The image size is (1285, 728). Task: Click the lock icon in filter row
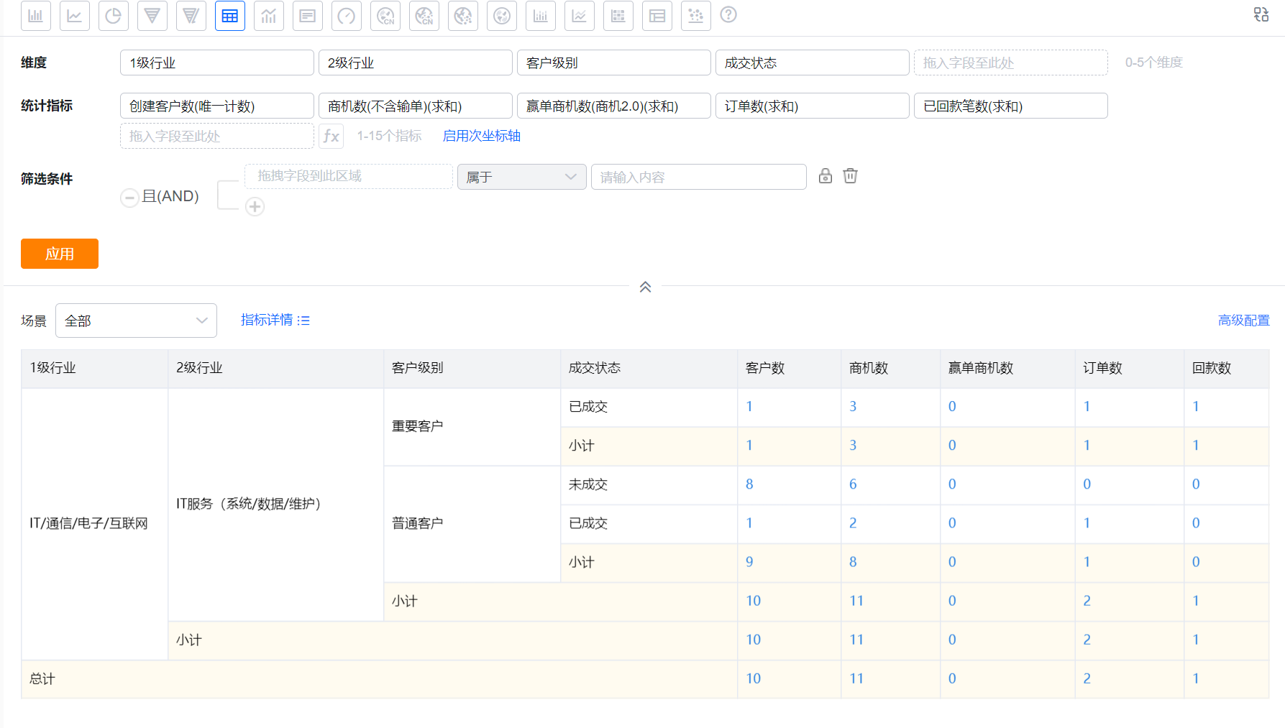(x=825, y=176)
